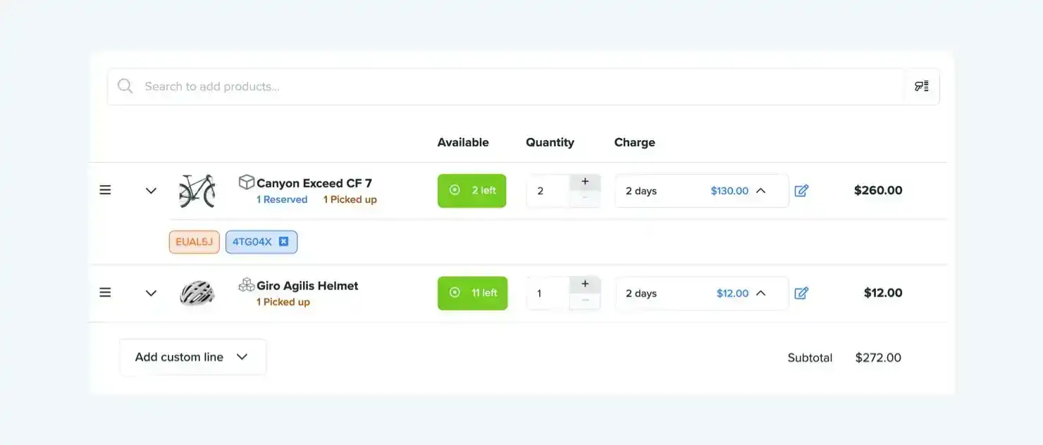Expand the Giro Agilis Helmet row

coord(151,293)
